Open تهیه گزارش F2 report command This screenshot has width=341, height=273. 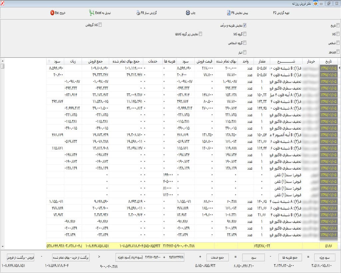click(281, 13)
